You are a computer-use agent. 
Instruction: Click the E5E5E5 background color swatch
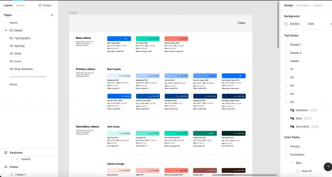click(286, 24)
